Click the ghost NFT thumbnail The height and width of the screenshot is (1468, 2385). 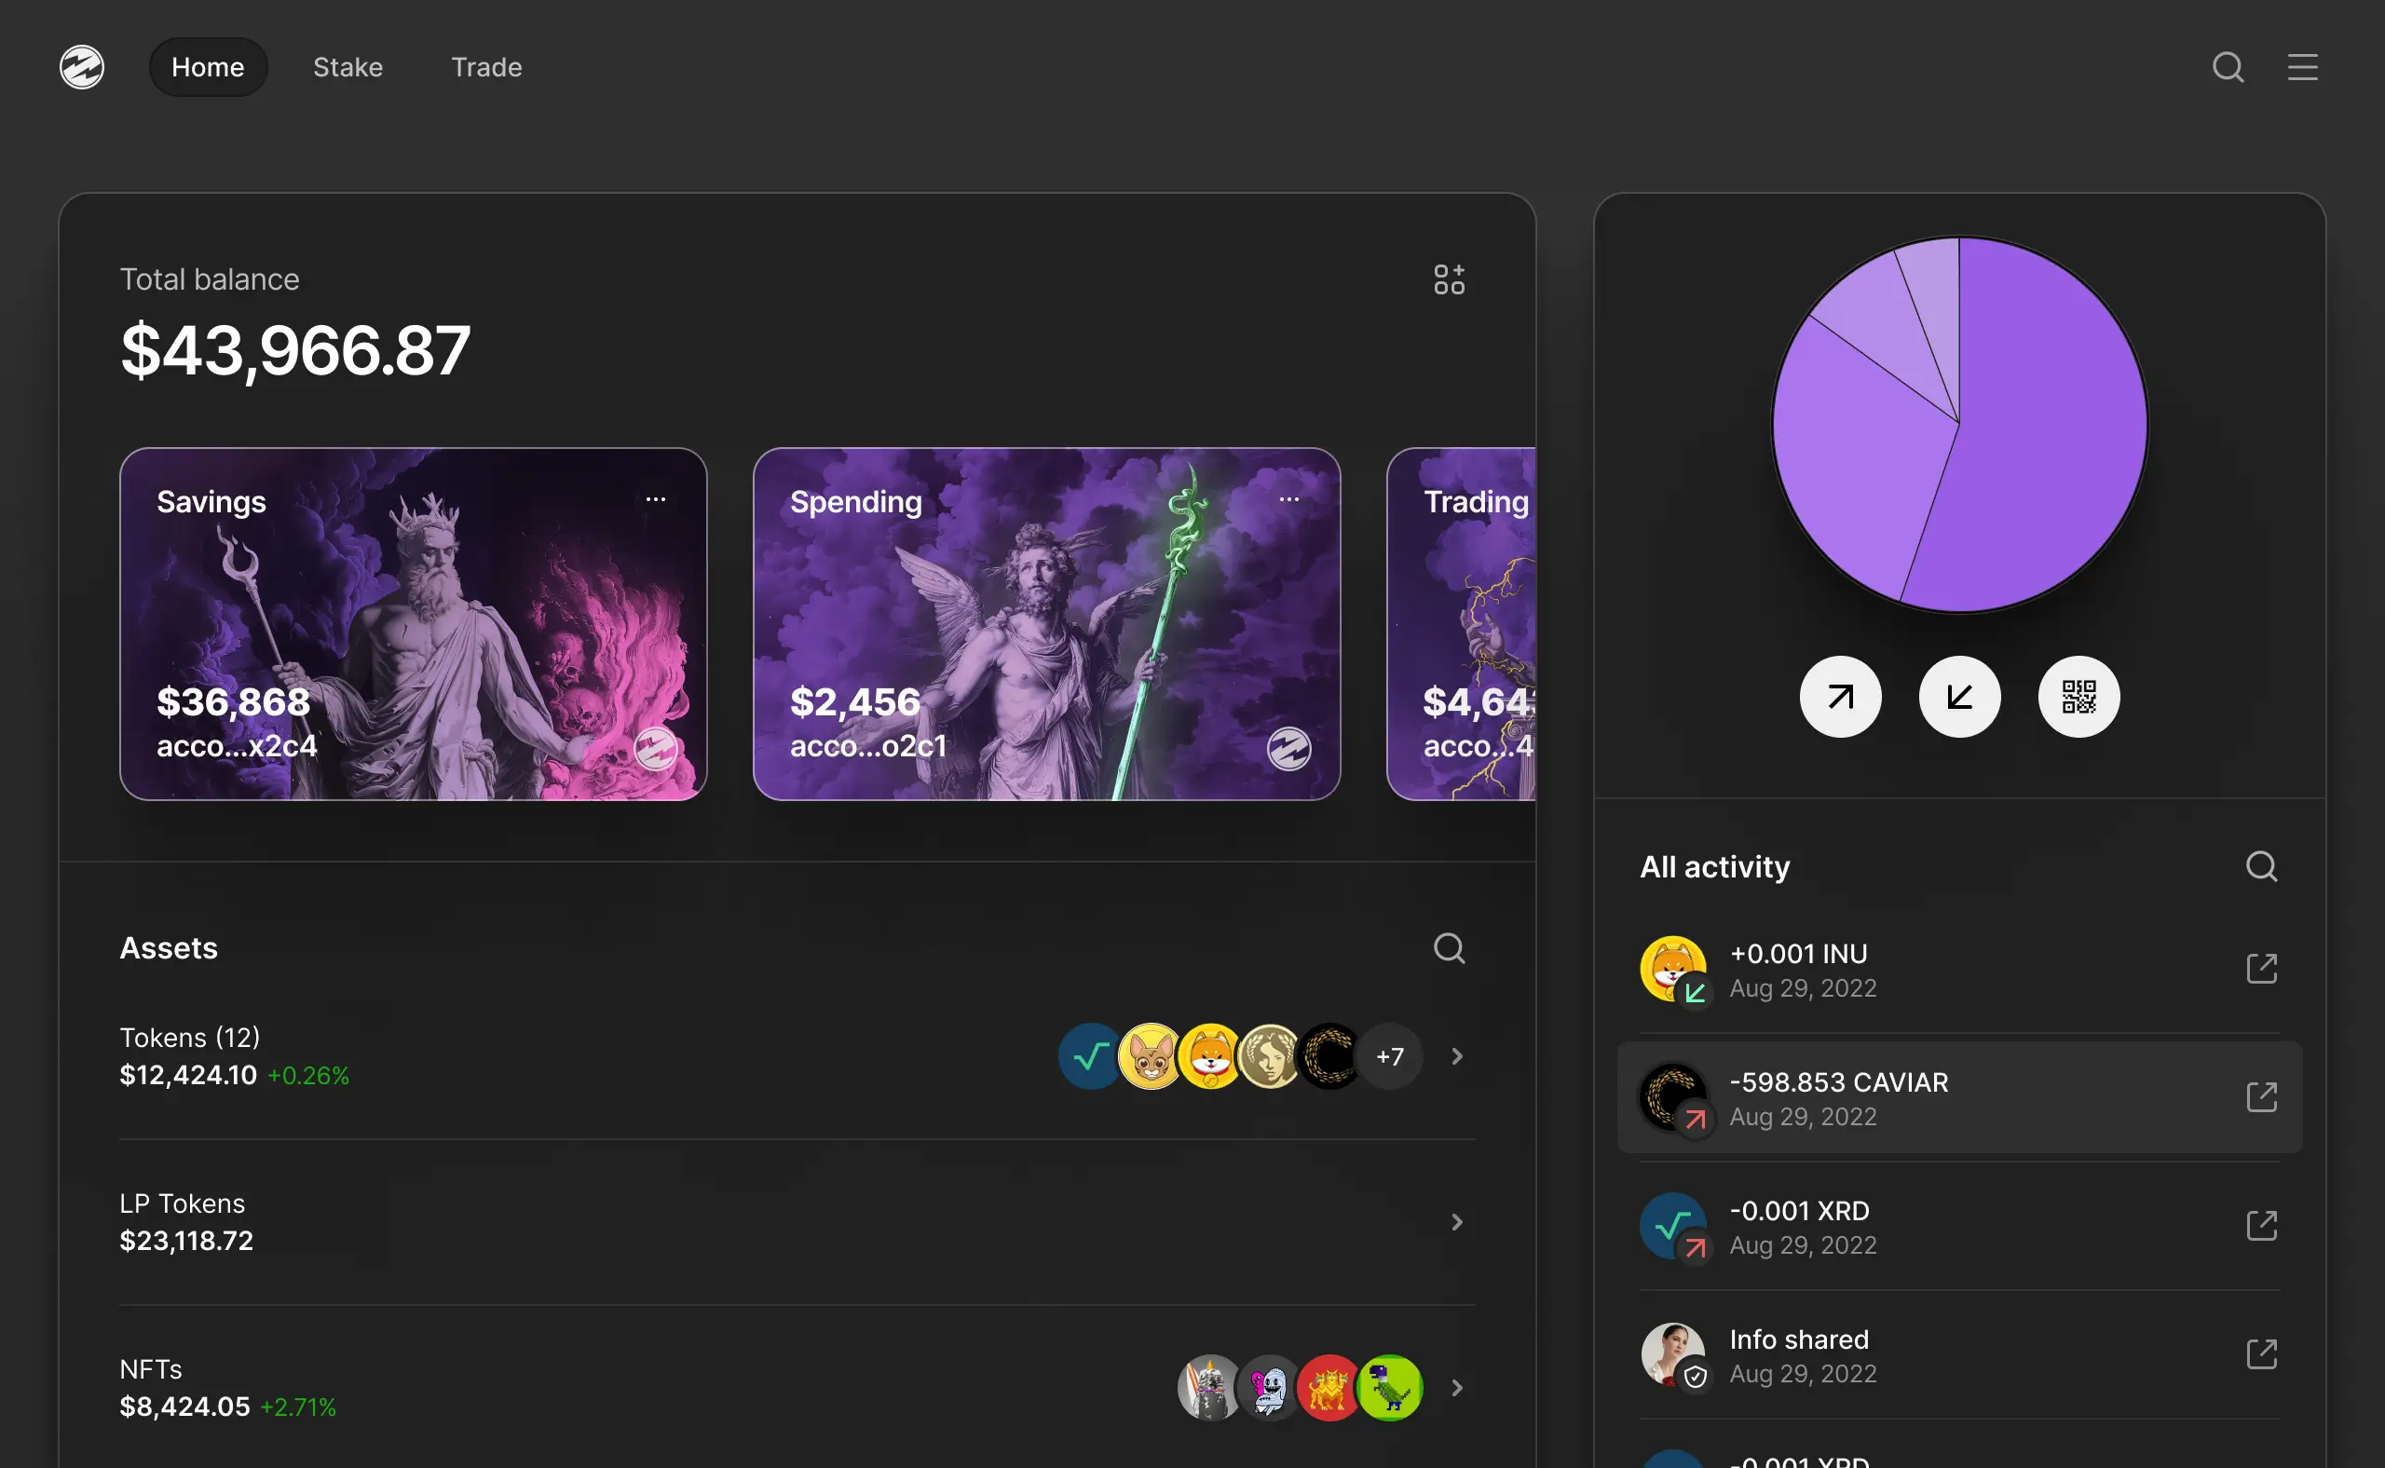pos(1270,1389)
